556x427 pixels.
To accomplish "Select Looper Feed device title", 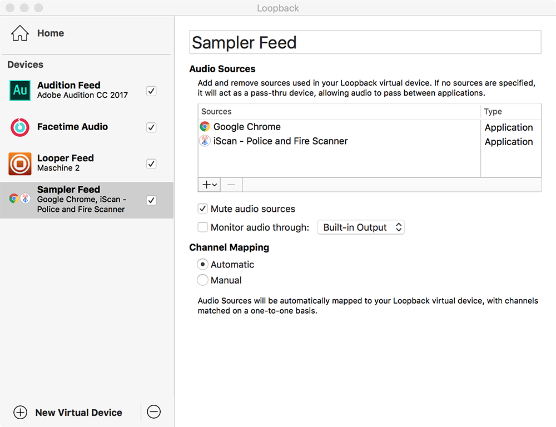I will click(x=66, y=158).
